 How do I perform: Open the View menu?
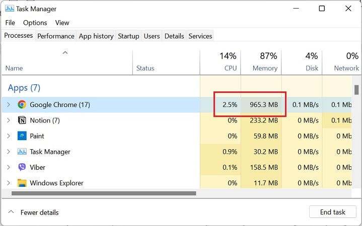[x=62, y=23]
